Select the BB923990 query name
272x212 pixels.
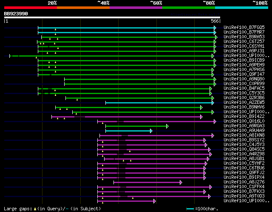tap(16, 14)
